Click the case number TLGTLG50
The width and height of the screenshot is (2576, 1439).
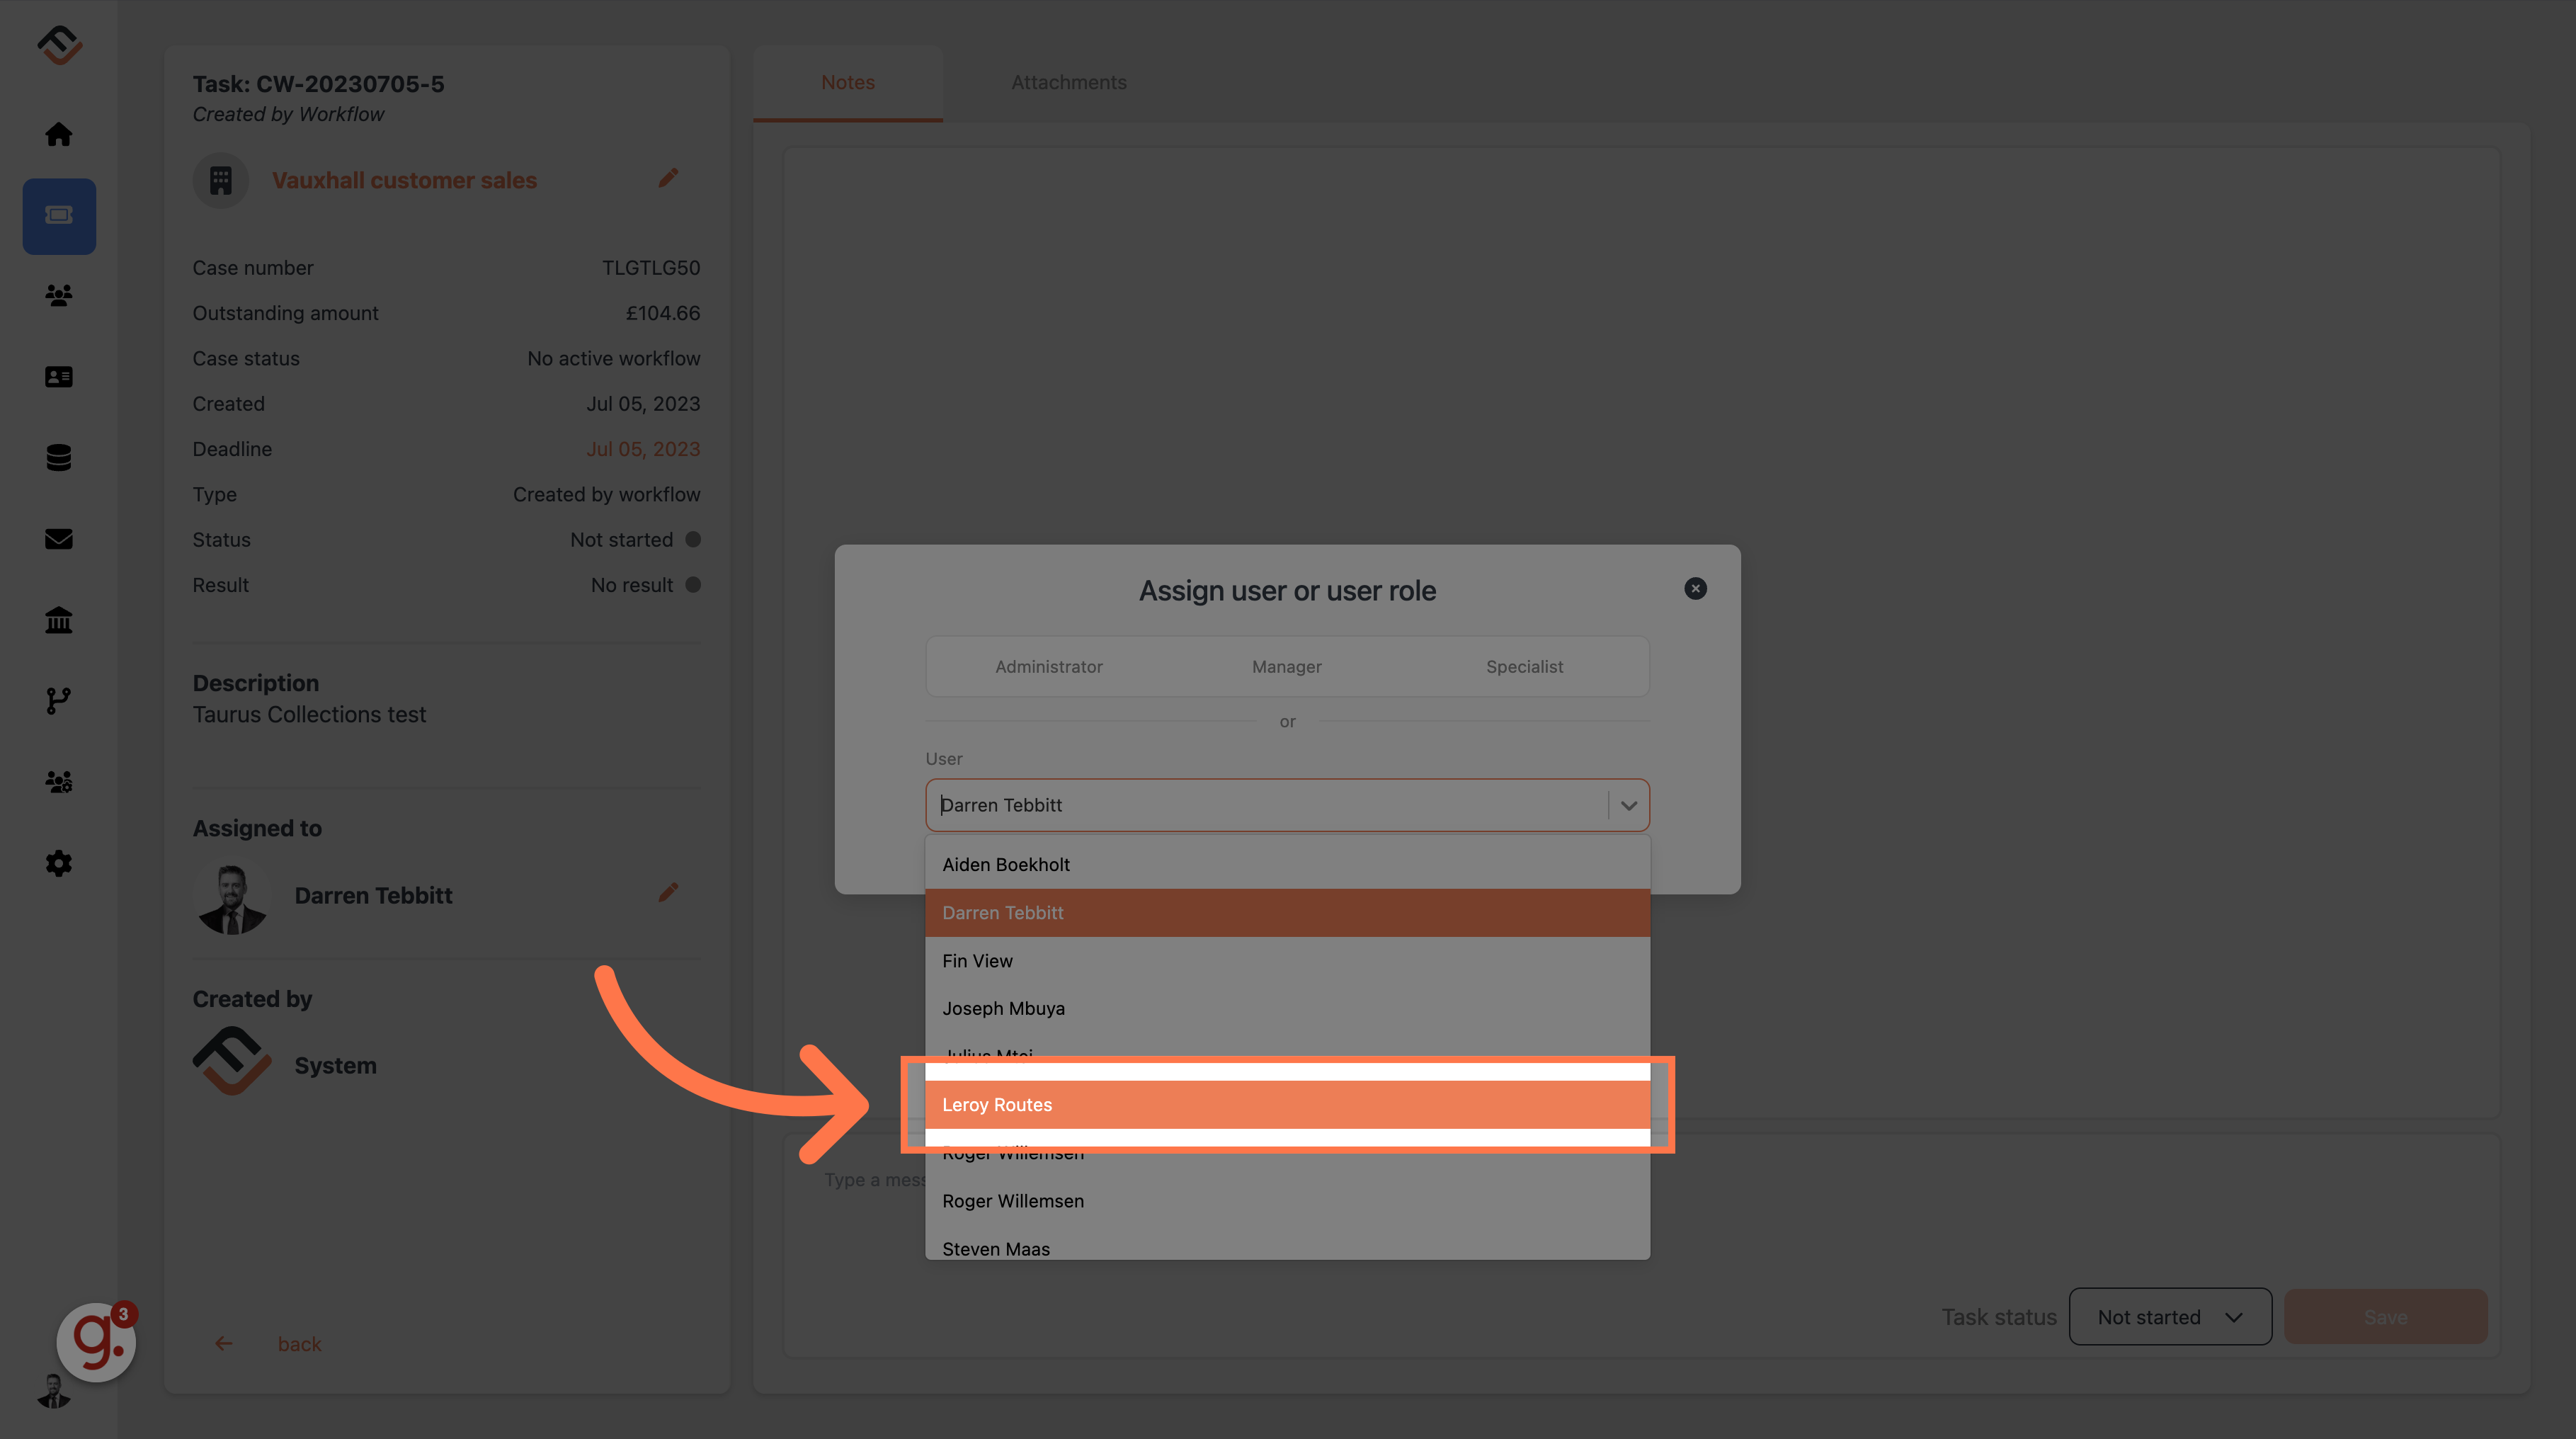point(651,268)
